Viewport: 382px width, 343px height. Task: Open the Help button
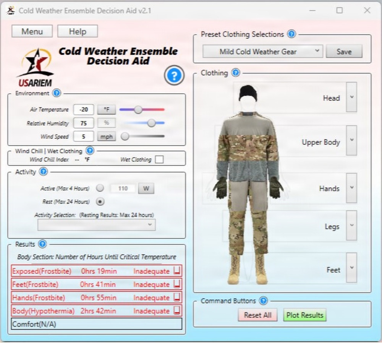point(78,31)
